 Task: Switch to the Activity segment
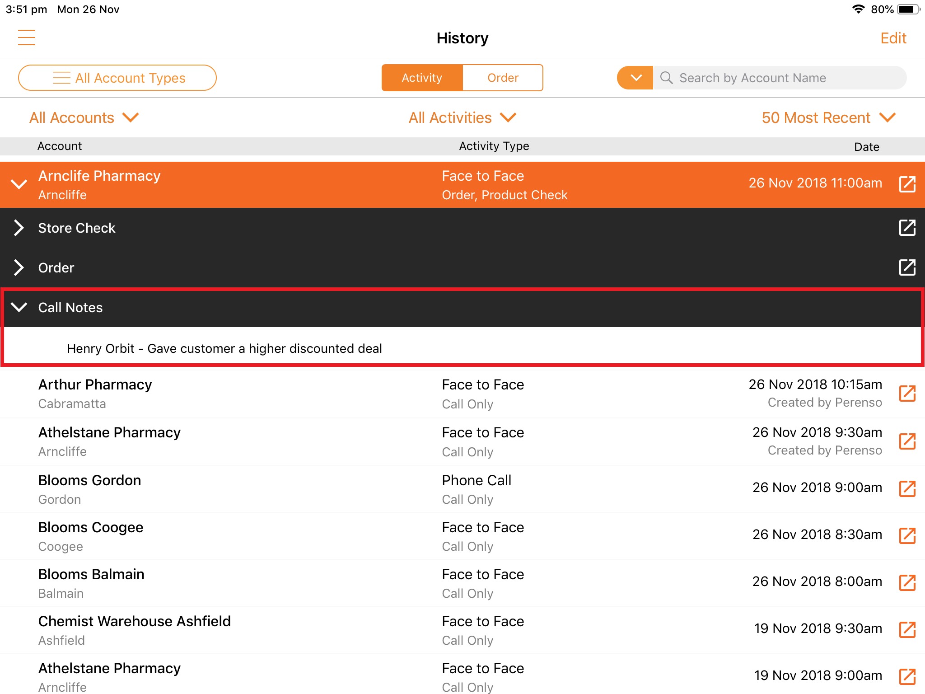pos(422,78)
